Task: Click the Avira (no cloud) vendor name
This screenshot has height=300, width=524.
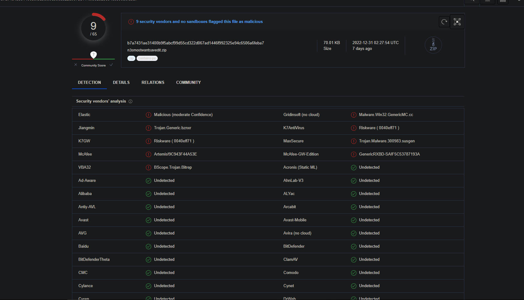Action: click(x=297, y=233)
